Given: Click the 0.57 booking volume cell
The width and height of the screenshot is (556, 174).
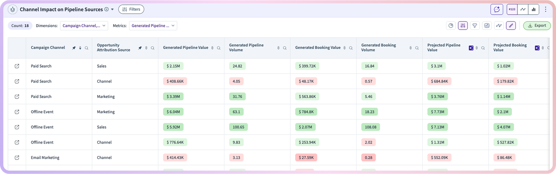Looking at the screenshot, I should pos(368,81).
